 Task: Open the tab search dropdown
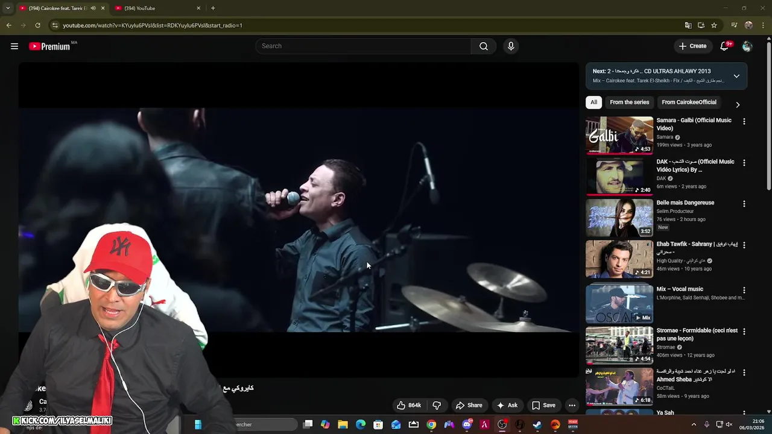tap(8, 8)
